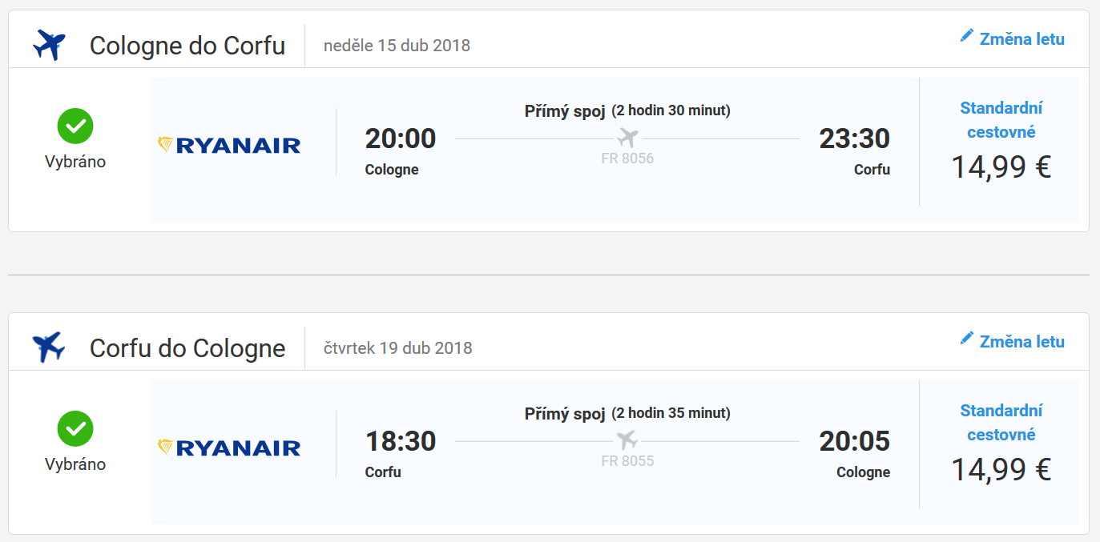The height and width of the screenshot is (542, 1100).
Task: Click the Ryanair logo for flight FR 8055
Action: [x=229, y=448]
